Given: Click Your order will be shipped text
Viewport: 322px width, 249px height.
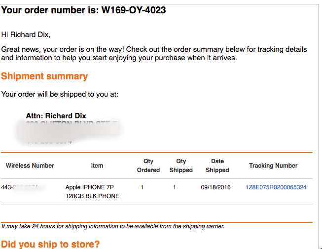Looking at the screenshot, I should pyautogui.click(x=60, y=94).
